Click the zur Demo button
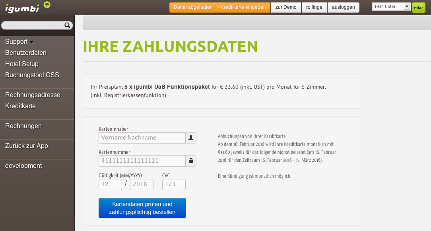The image size is (431, 231). click(x=285, y=7)
